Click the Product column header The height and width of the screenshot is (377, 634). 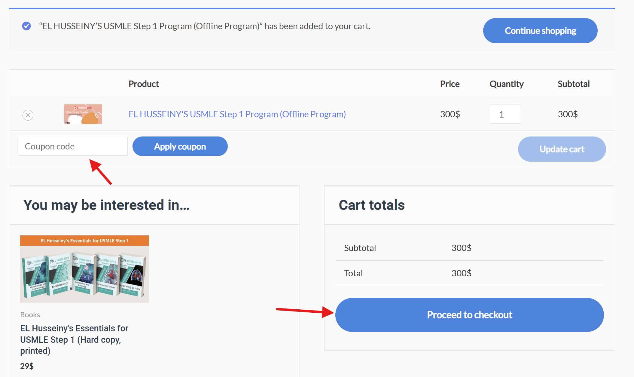[144, 84]
